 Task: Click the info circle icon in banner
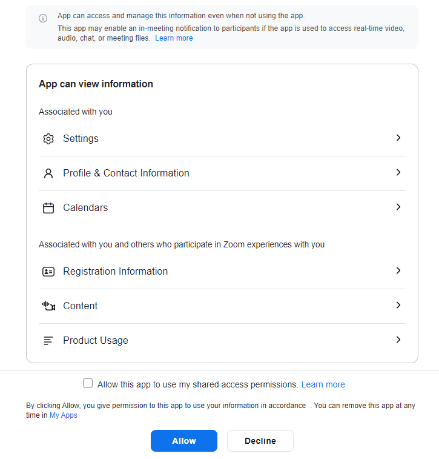coord(43,18)
